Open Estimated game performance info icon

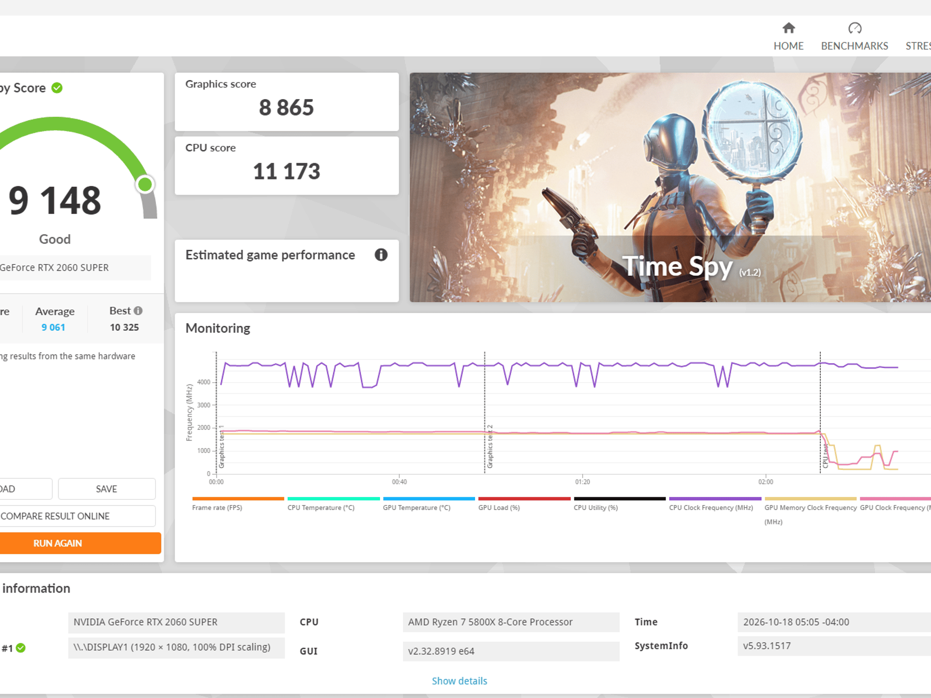pos(381,255)
